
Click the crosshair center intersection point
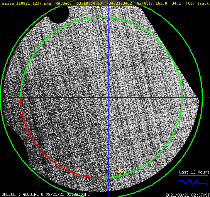[x=108, y=98]
